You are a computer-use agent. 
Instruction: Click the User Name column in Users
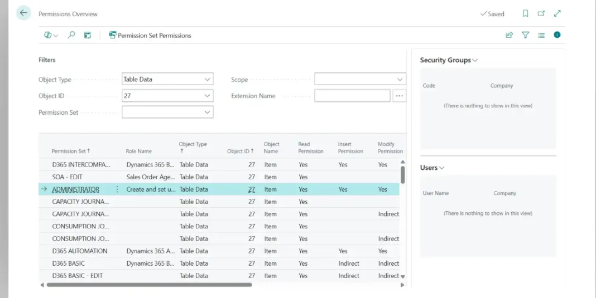coord(436,193)
